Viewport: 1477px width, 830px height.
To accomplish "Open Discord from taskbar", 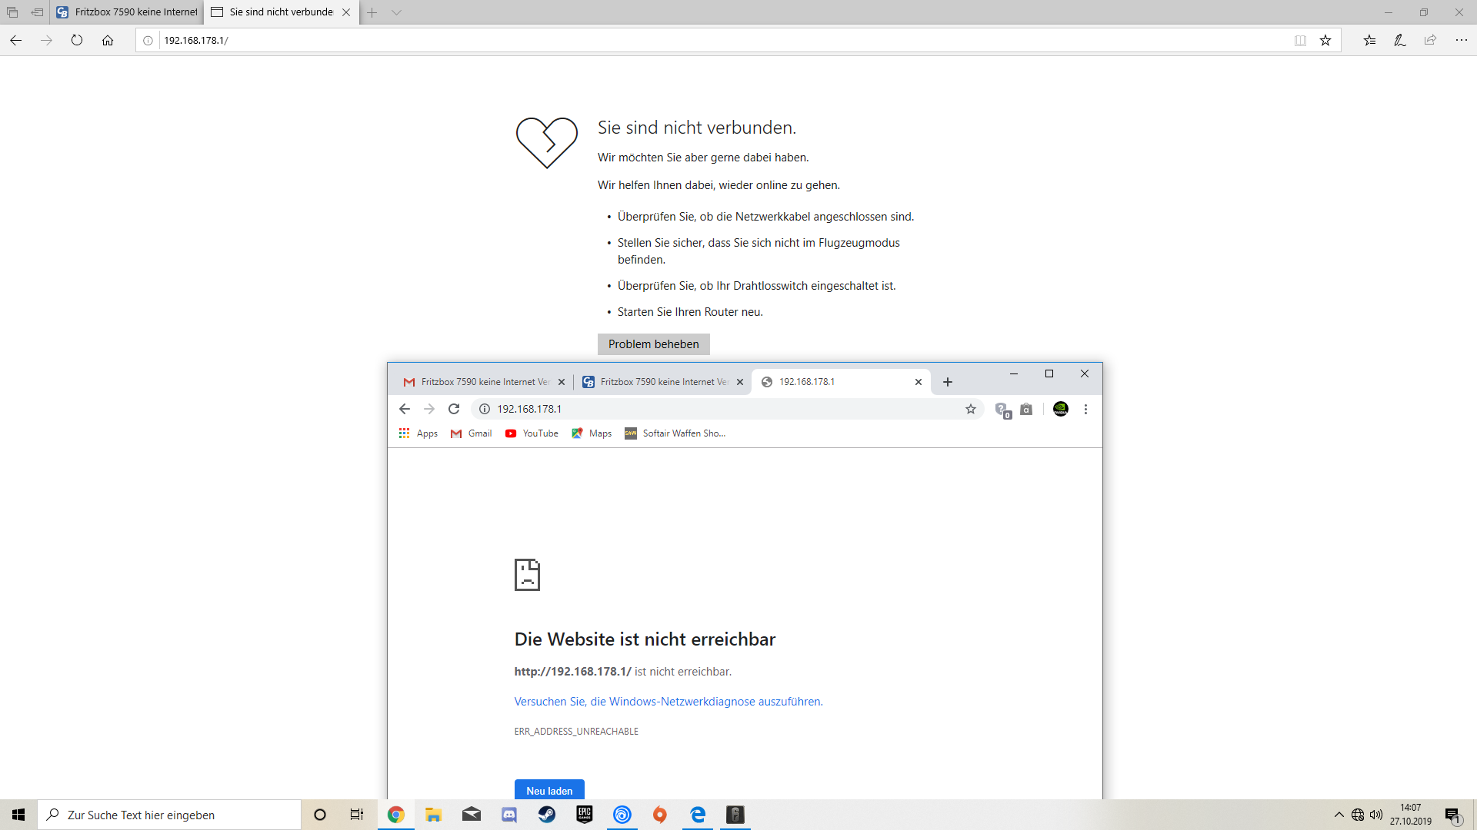I will pyautogui.click(x=509, y=815).
